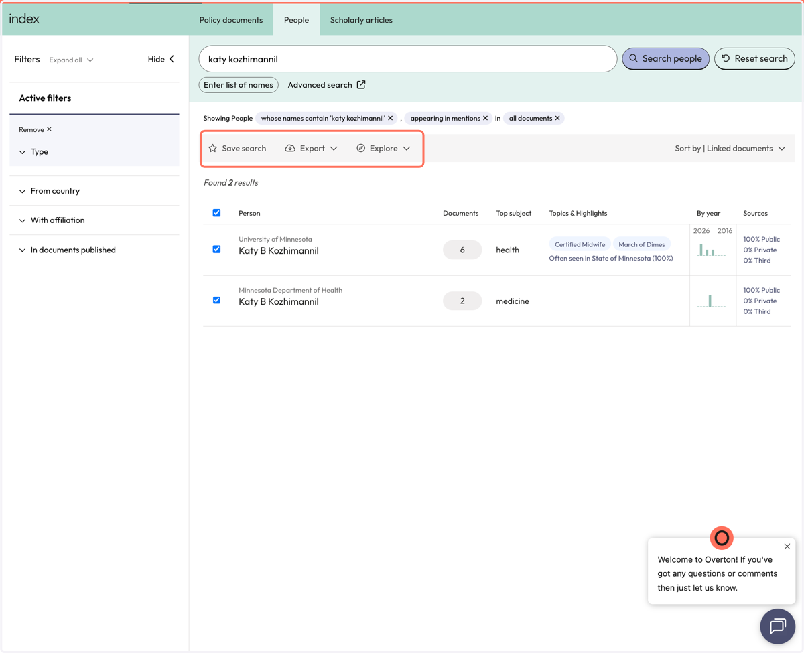The image size is (804, 653).
Task: Click the by-year chart for Department of Health row
Action: (x=711, y=301)
